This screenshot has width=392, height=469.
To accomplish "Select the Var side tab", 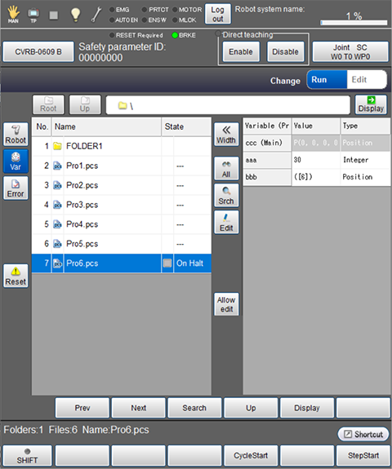I will (x=16, y=161).
